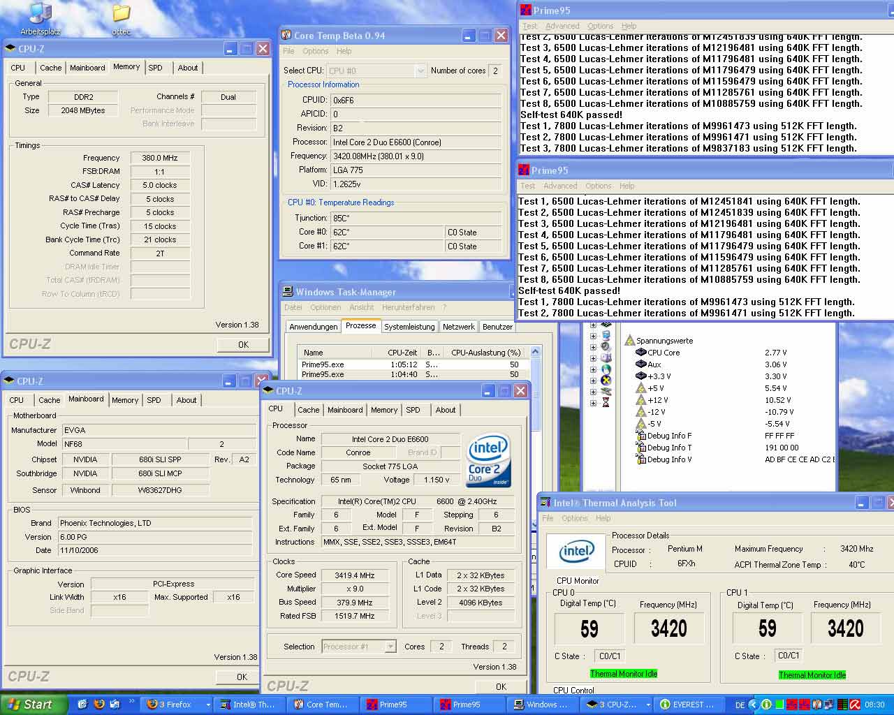Open the Systemleistung tab in Task-Manager
Viewport: 894px width, 715px height.
(409, 327)
